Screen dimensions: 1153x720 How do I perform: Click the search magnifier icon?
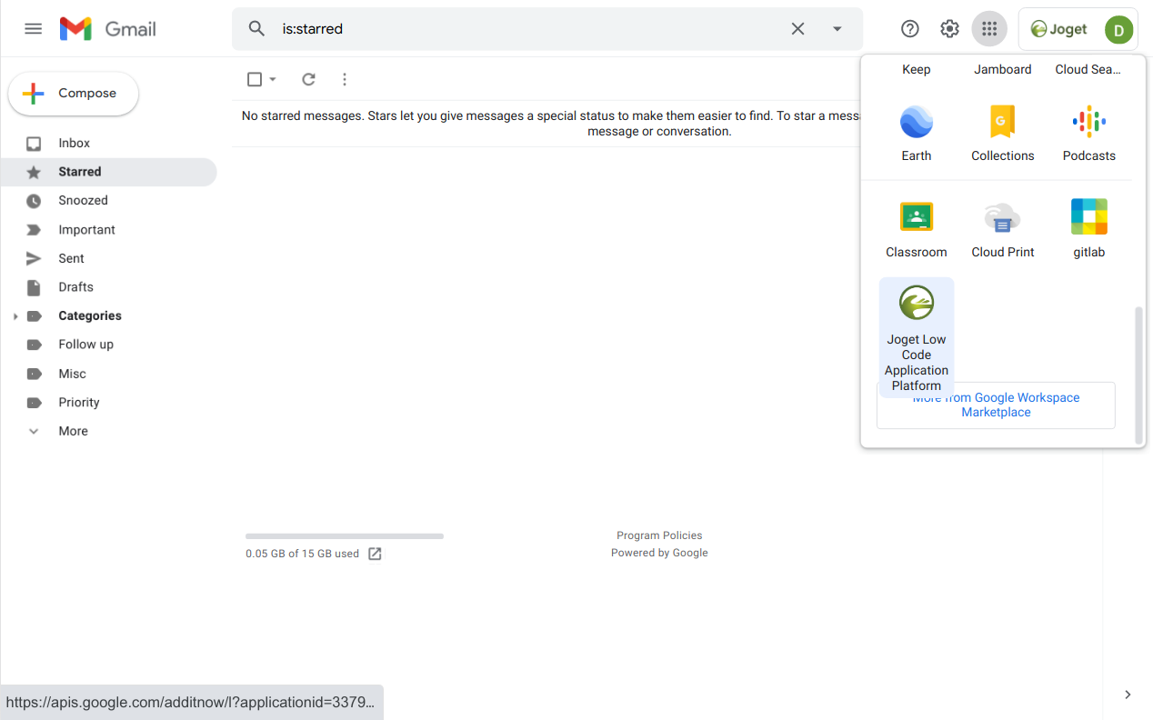point(257,29)
